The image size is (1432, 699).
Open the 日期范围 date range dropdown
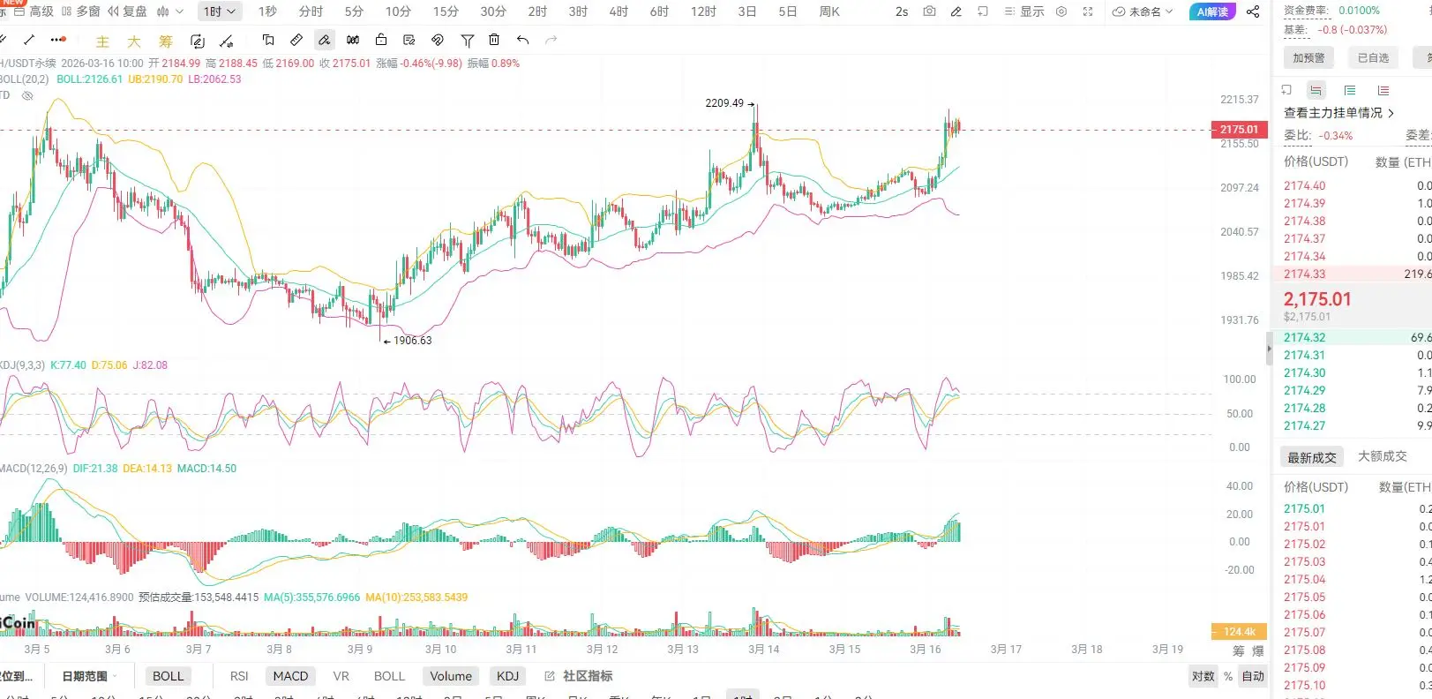coord(89,676)
